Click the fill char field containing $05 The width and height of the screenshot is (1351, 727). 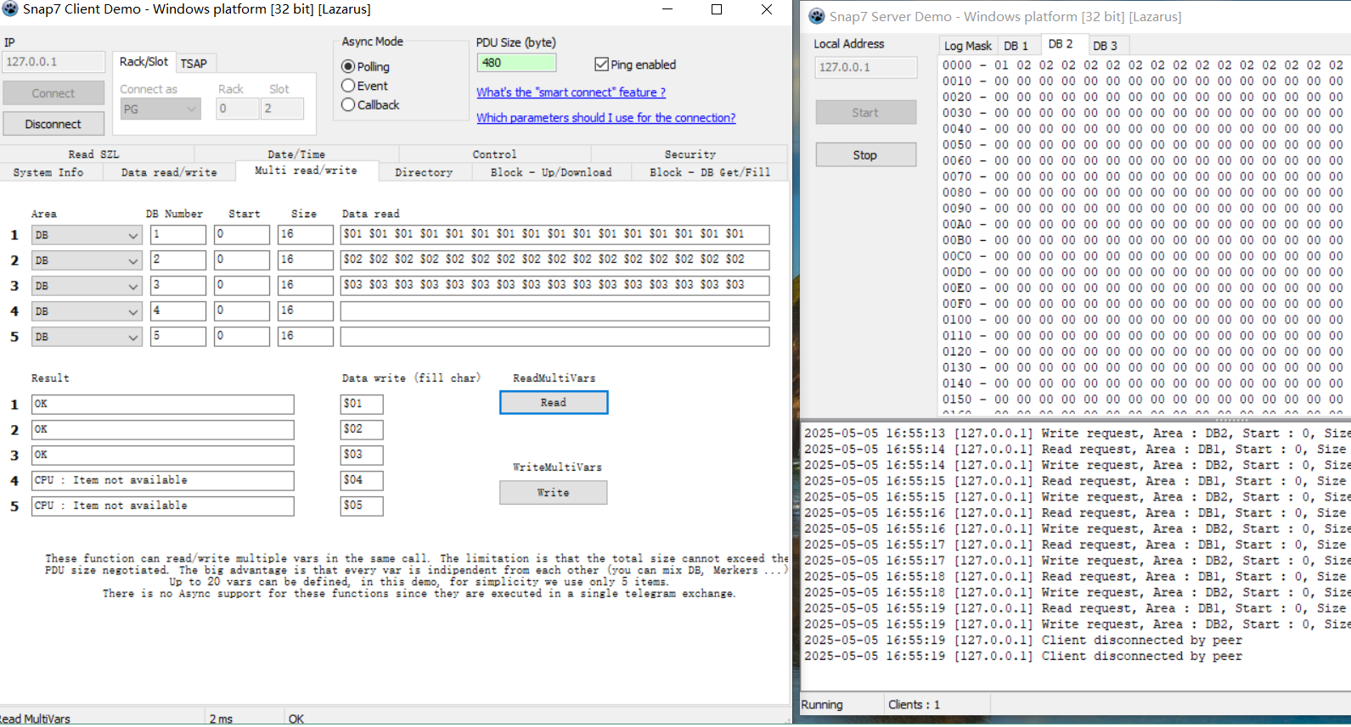tap(362, 506)
